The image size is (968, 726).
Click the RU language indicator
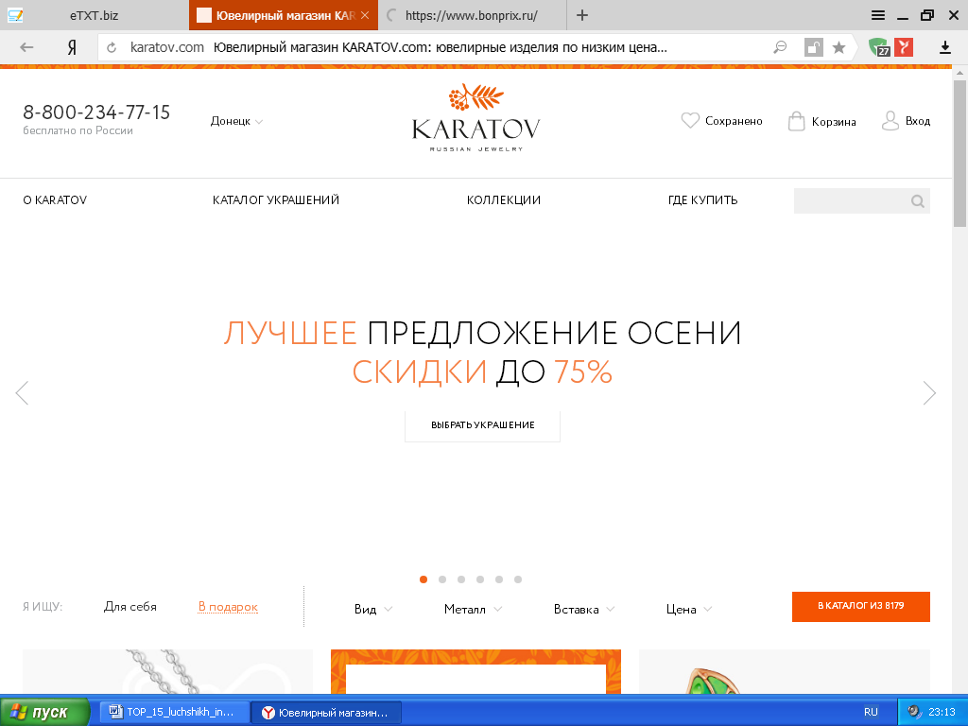[871, 712]
